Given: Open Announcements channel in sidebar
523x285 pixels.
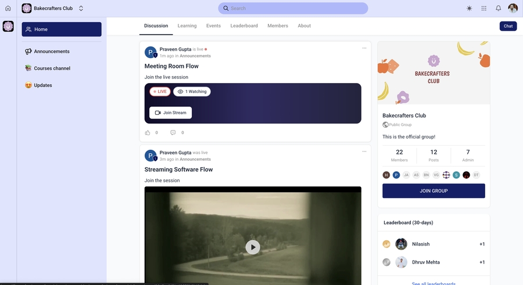Looking at the screenshot, I should pos(52,52).
